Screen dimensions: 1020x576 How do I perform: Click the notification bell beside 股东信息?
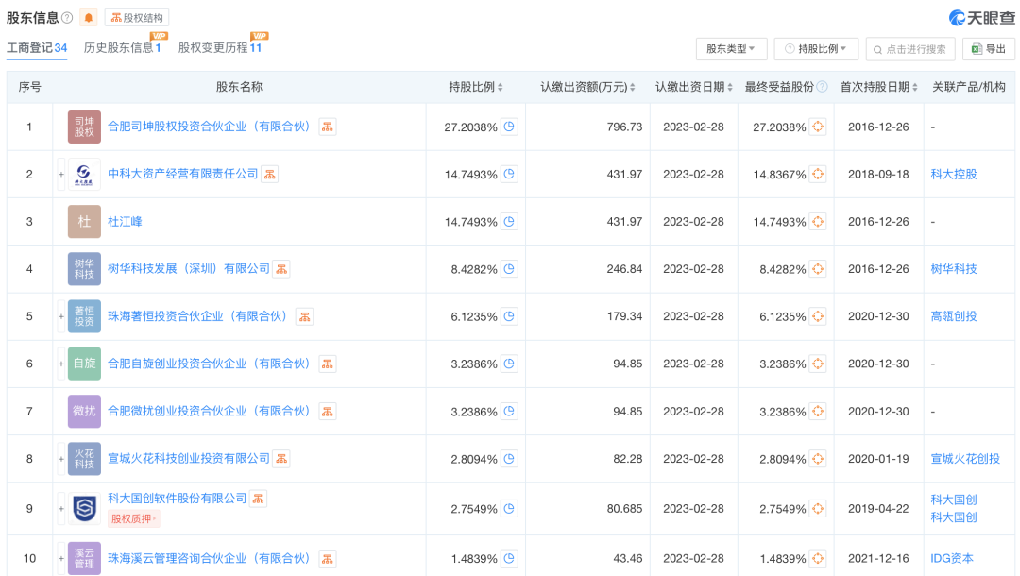(89, 17)
